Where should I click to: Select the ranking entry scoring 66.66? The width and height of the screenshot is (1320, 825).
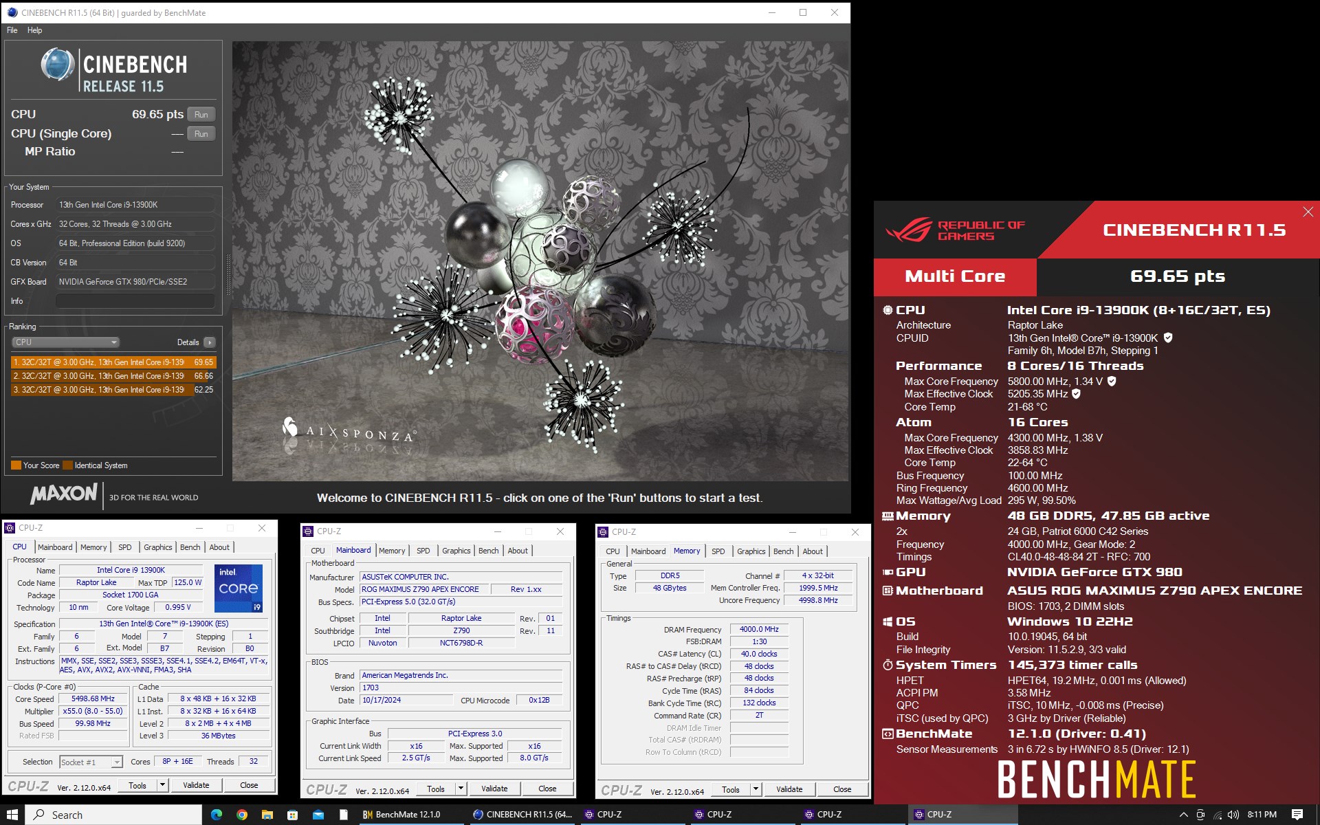[x=113, y=376]
